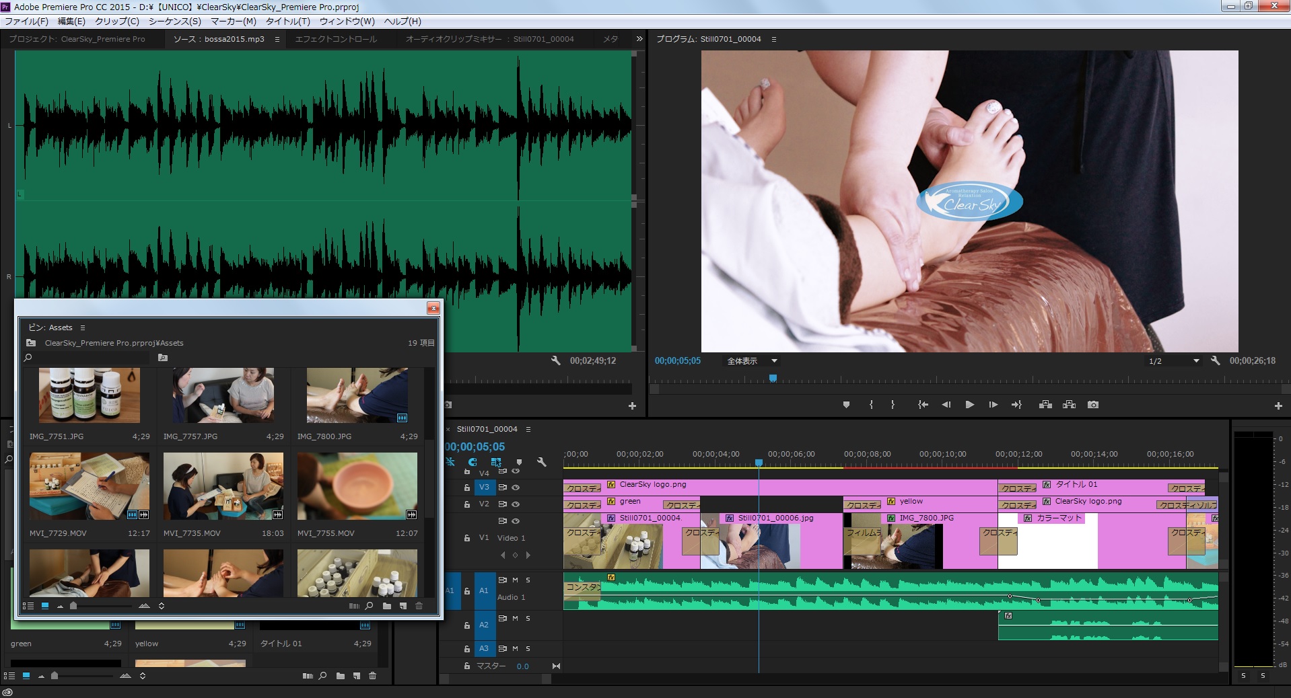The image size is (1291, 698).
Task: Click Mark In in program monitor
Action: click(871, 405)
